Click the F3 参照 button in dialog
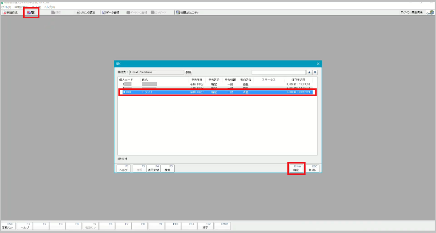 coord(140,168)
